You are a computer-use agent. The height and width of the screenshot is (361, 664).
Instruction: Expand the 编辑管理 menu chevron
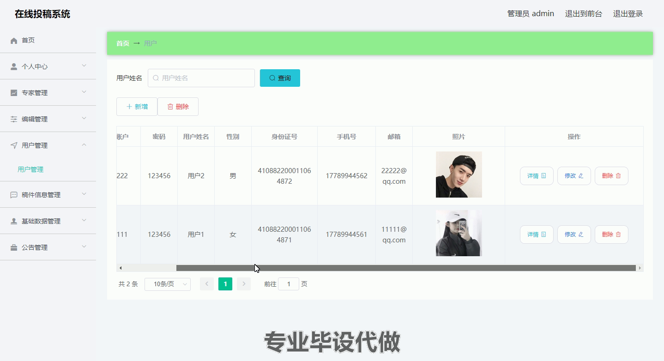tap(84, 119)
